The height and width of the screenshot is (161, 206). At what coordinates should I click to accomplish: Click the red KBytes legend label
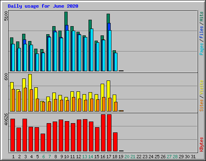tap(202, 144)
